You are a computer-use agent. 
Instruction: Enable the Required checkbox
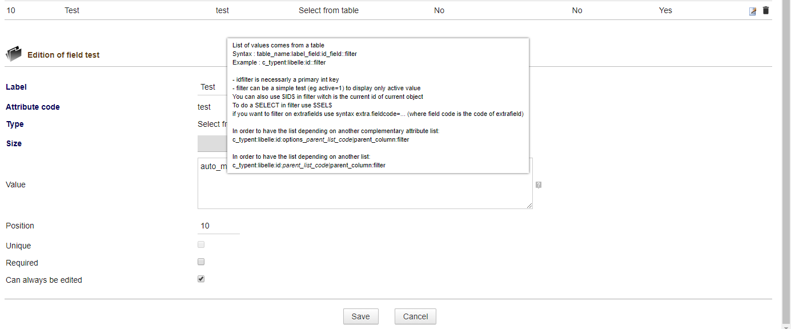pos(200,261)
